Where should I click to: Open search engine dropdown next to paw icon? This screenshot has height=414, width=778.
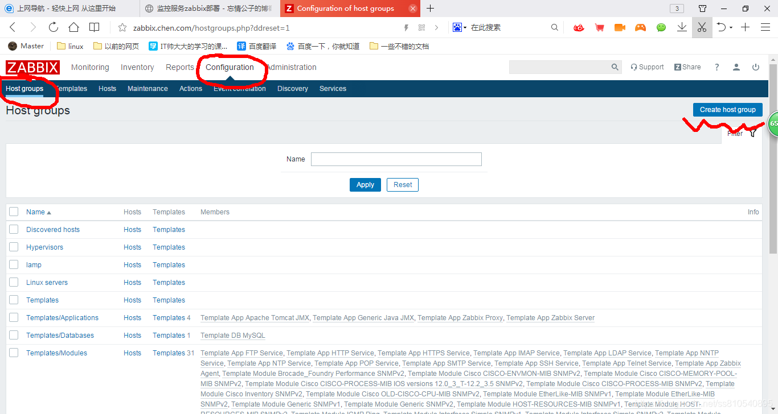(465, 27)
